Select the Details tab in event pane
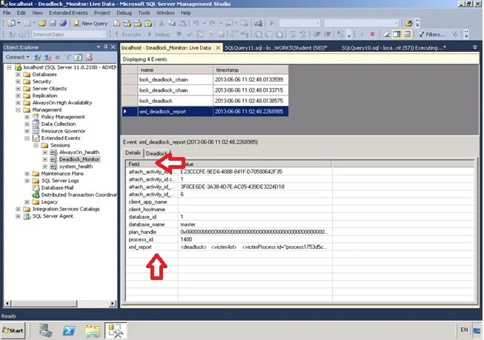 point(133,153)
